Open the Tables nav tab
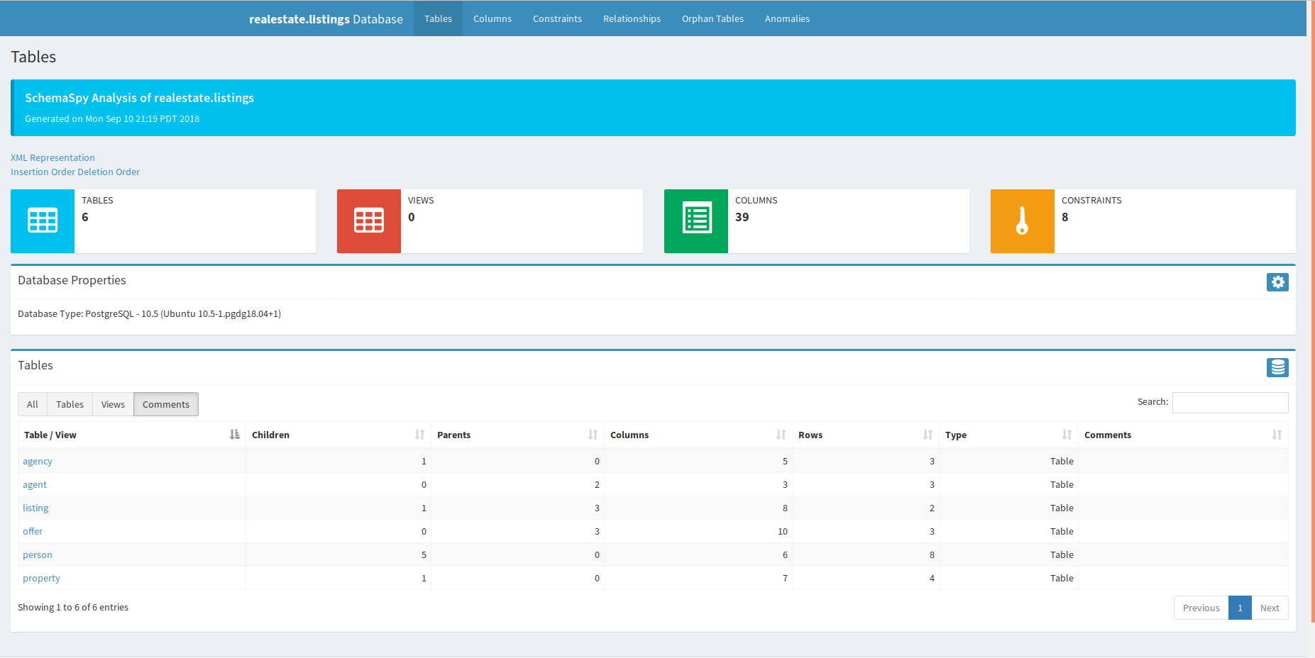This screenshot has width=1315, height=658. click(438, 18)
